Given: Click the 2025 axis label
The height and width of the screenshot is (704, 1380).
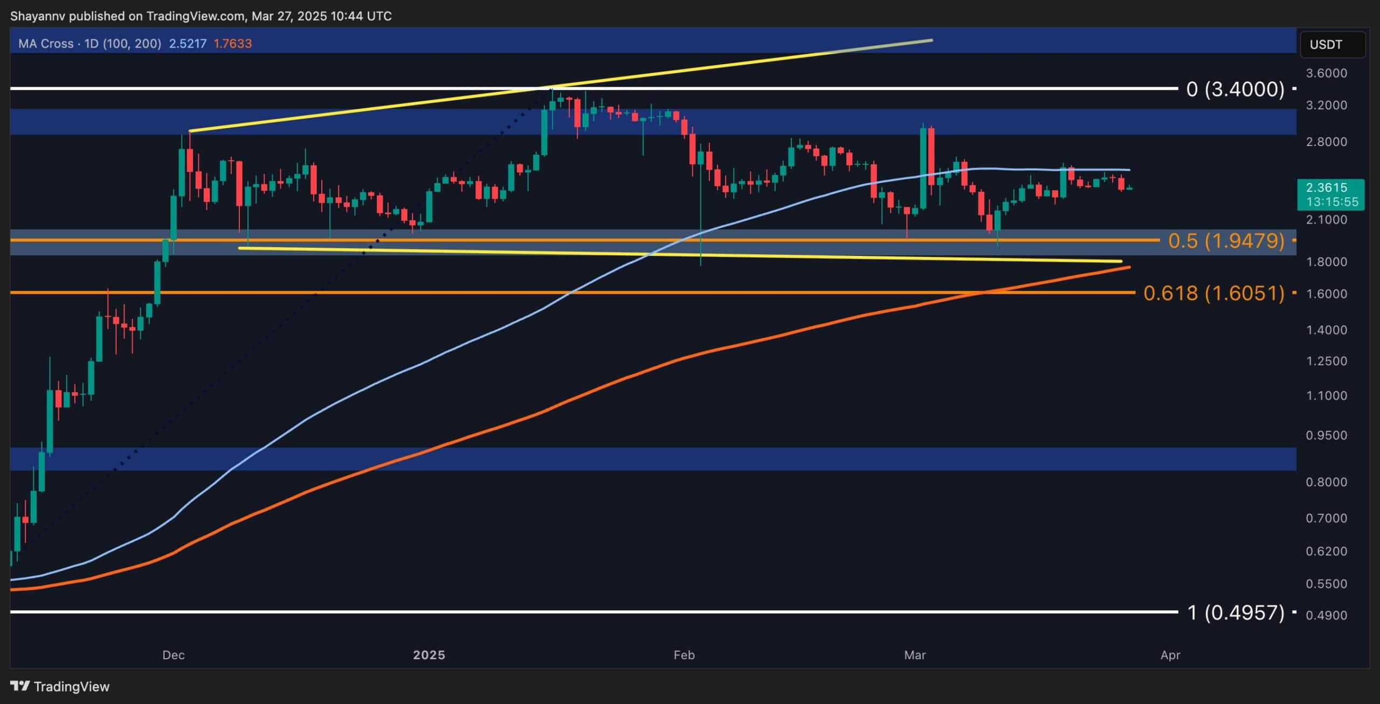Looking at the screenshot, I should point(428,655).
